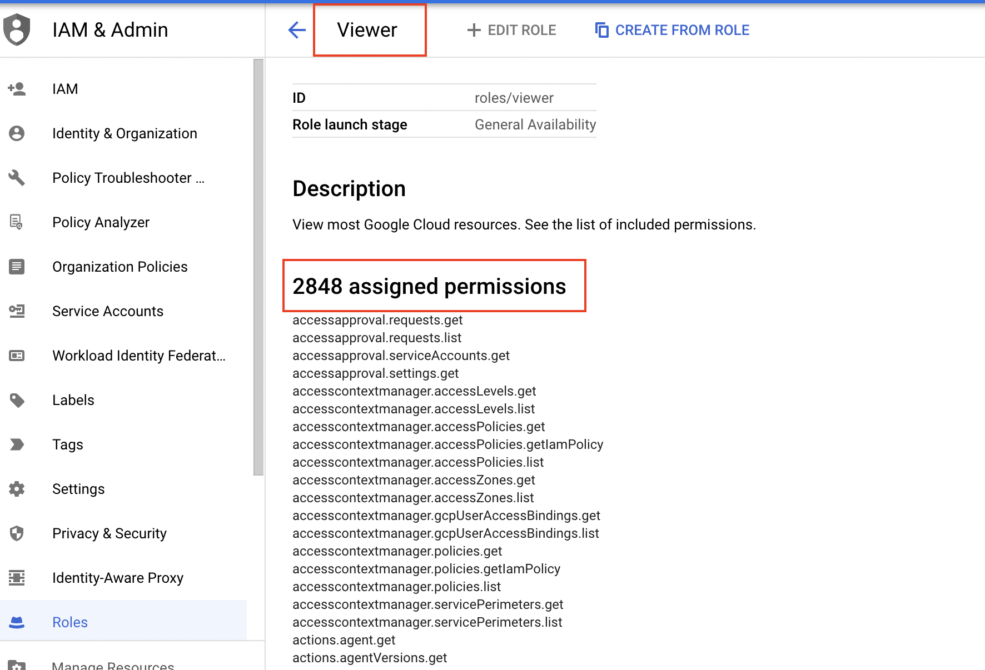Click permission accessapproval.serviceAccounts.get
Image resolution: width=985 pixels, height=670 pixels.
coord(401,356)
